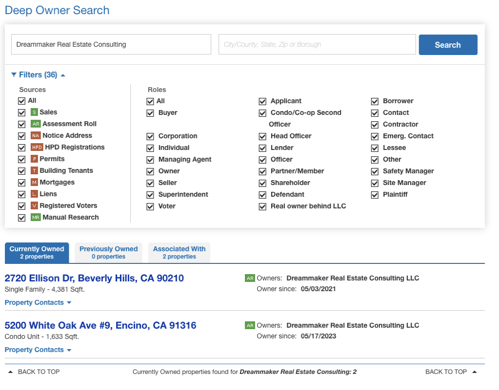Screen dimensions: 499x390
Task: Open the Currently Owned tab
Action: coord(37,253)
